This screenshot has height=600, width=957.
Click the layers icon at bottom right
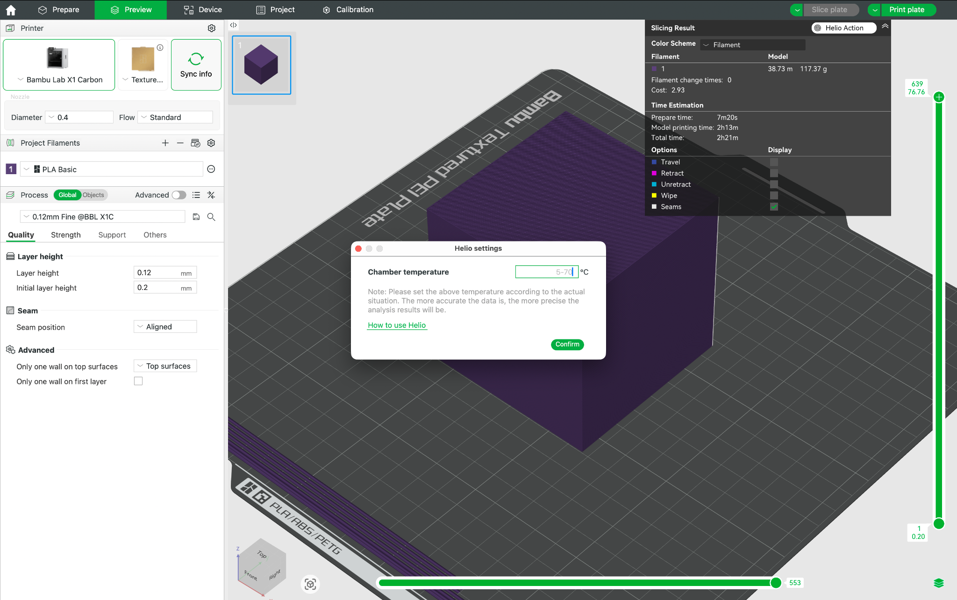(x=939, y=583)
